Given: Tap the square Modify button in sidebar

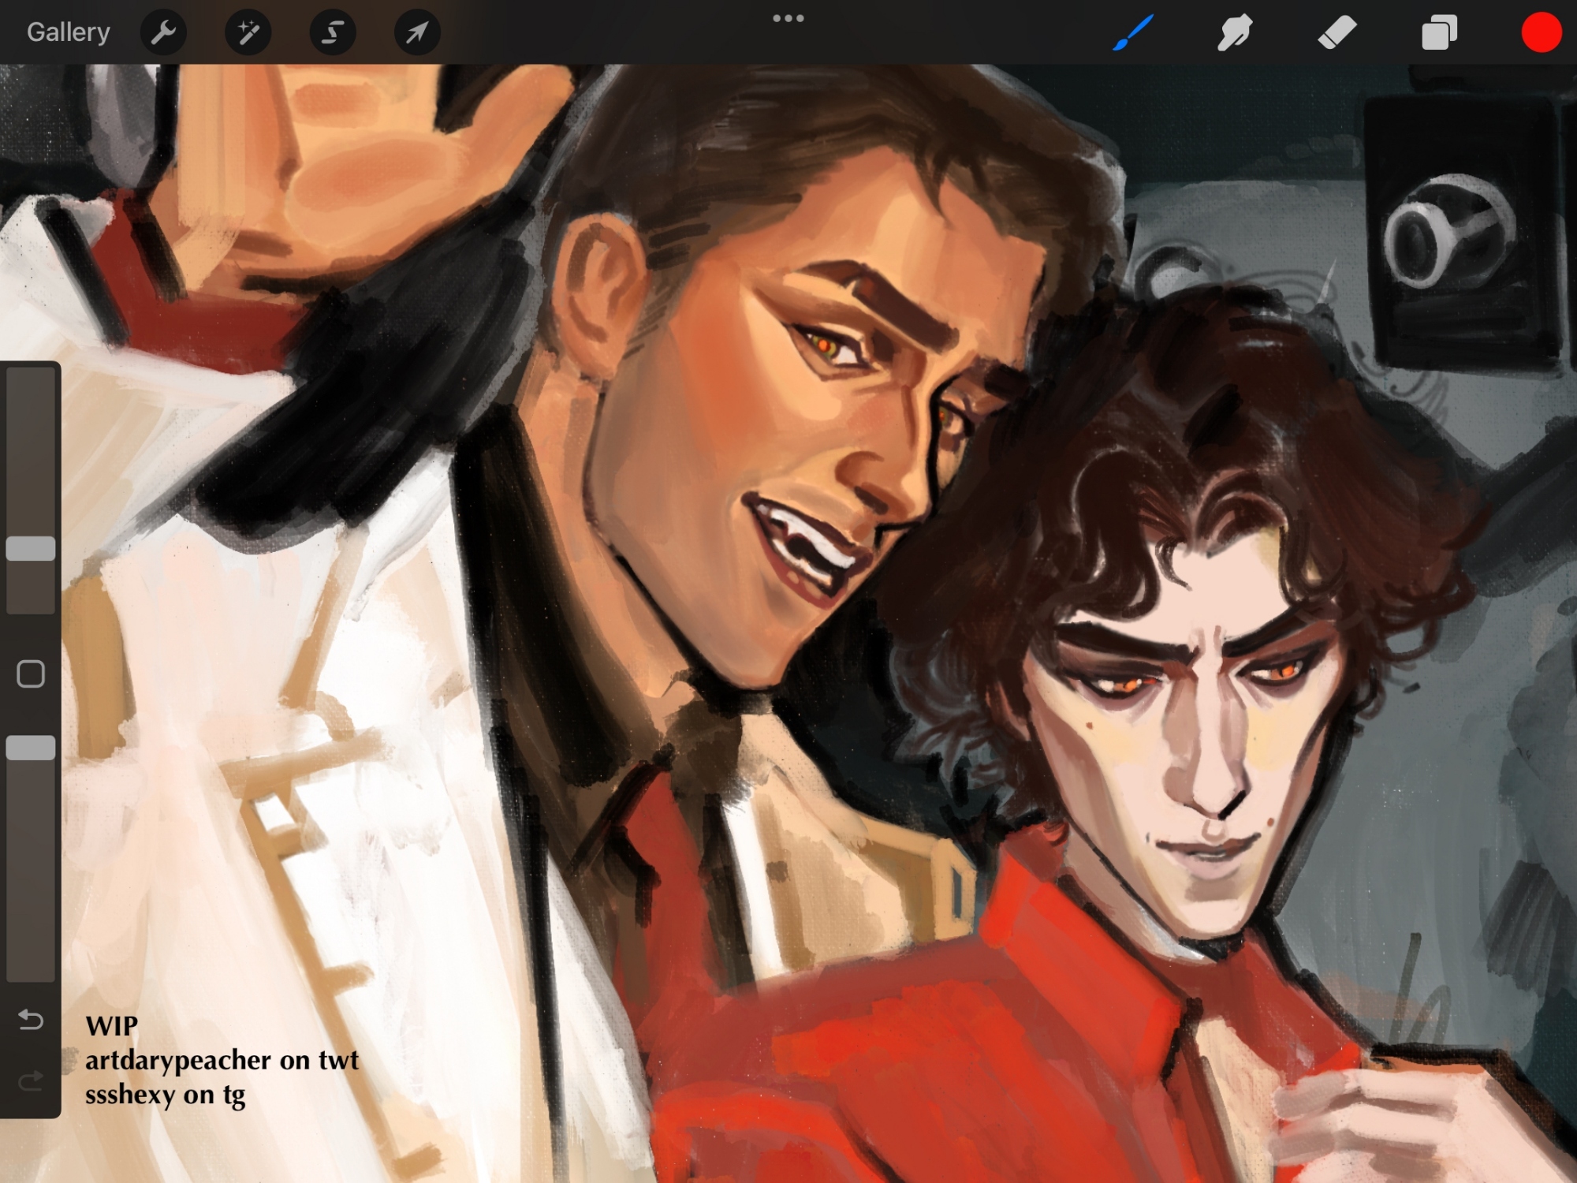Looking at the screenshot, I should [x=31, y=674].
